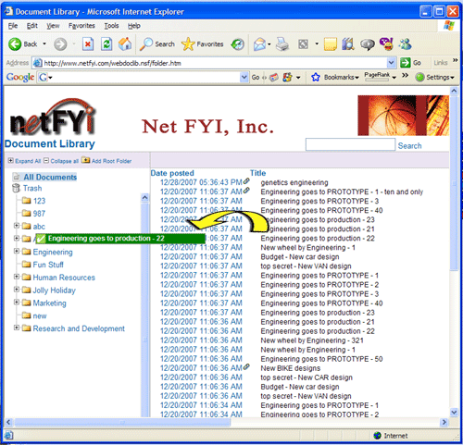Viewport: 463px width, 445px height.
Task: Open the Help menu
Action: [x=134, y=26]
